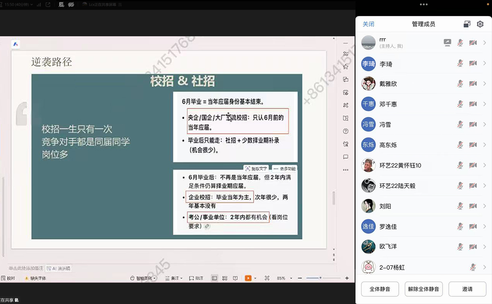Open the member management settings gear
This screenshot has height=304, width=492.
pos(480,24)
